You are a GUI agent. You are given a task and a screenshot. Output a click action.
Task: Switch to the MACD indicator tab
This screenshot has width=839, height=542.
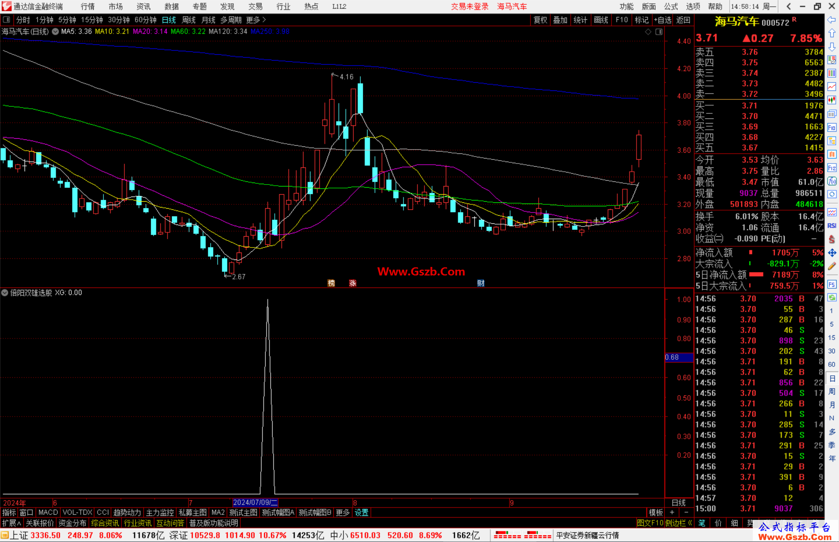click(x=48, y=512)
